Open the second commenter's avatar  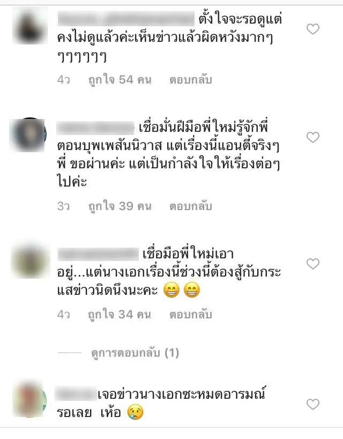28,135
